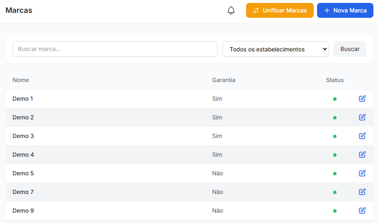Edit the Demo 2 brand

point(362,117)
